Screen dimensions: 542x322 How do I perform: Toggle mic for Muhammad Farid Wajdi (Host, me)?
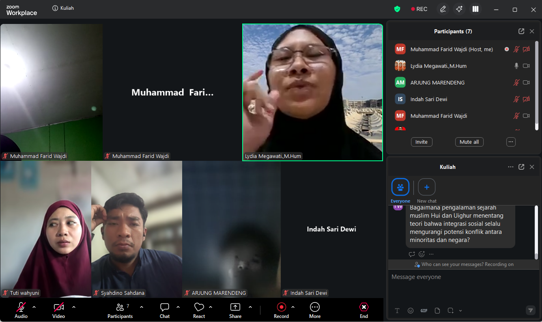(x=516, y=49)
